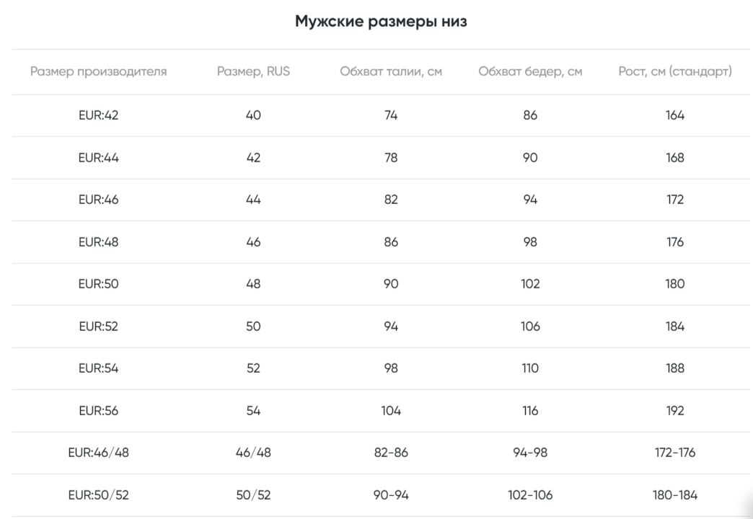Click the EUR:54 size cell
Viewport: 753px width, 519px height.
(x=98, y=368)
